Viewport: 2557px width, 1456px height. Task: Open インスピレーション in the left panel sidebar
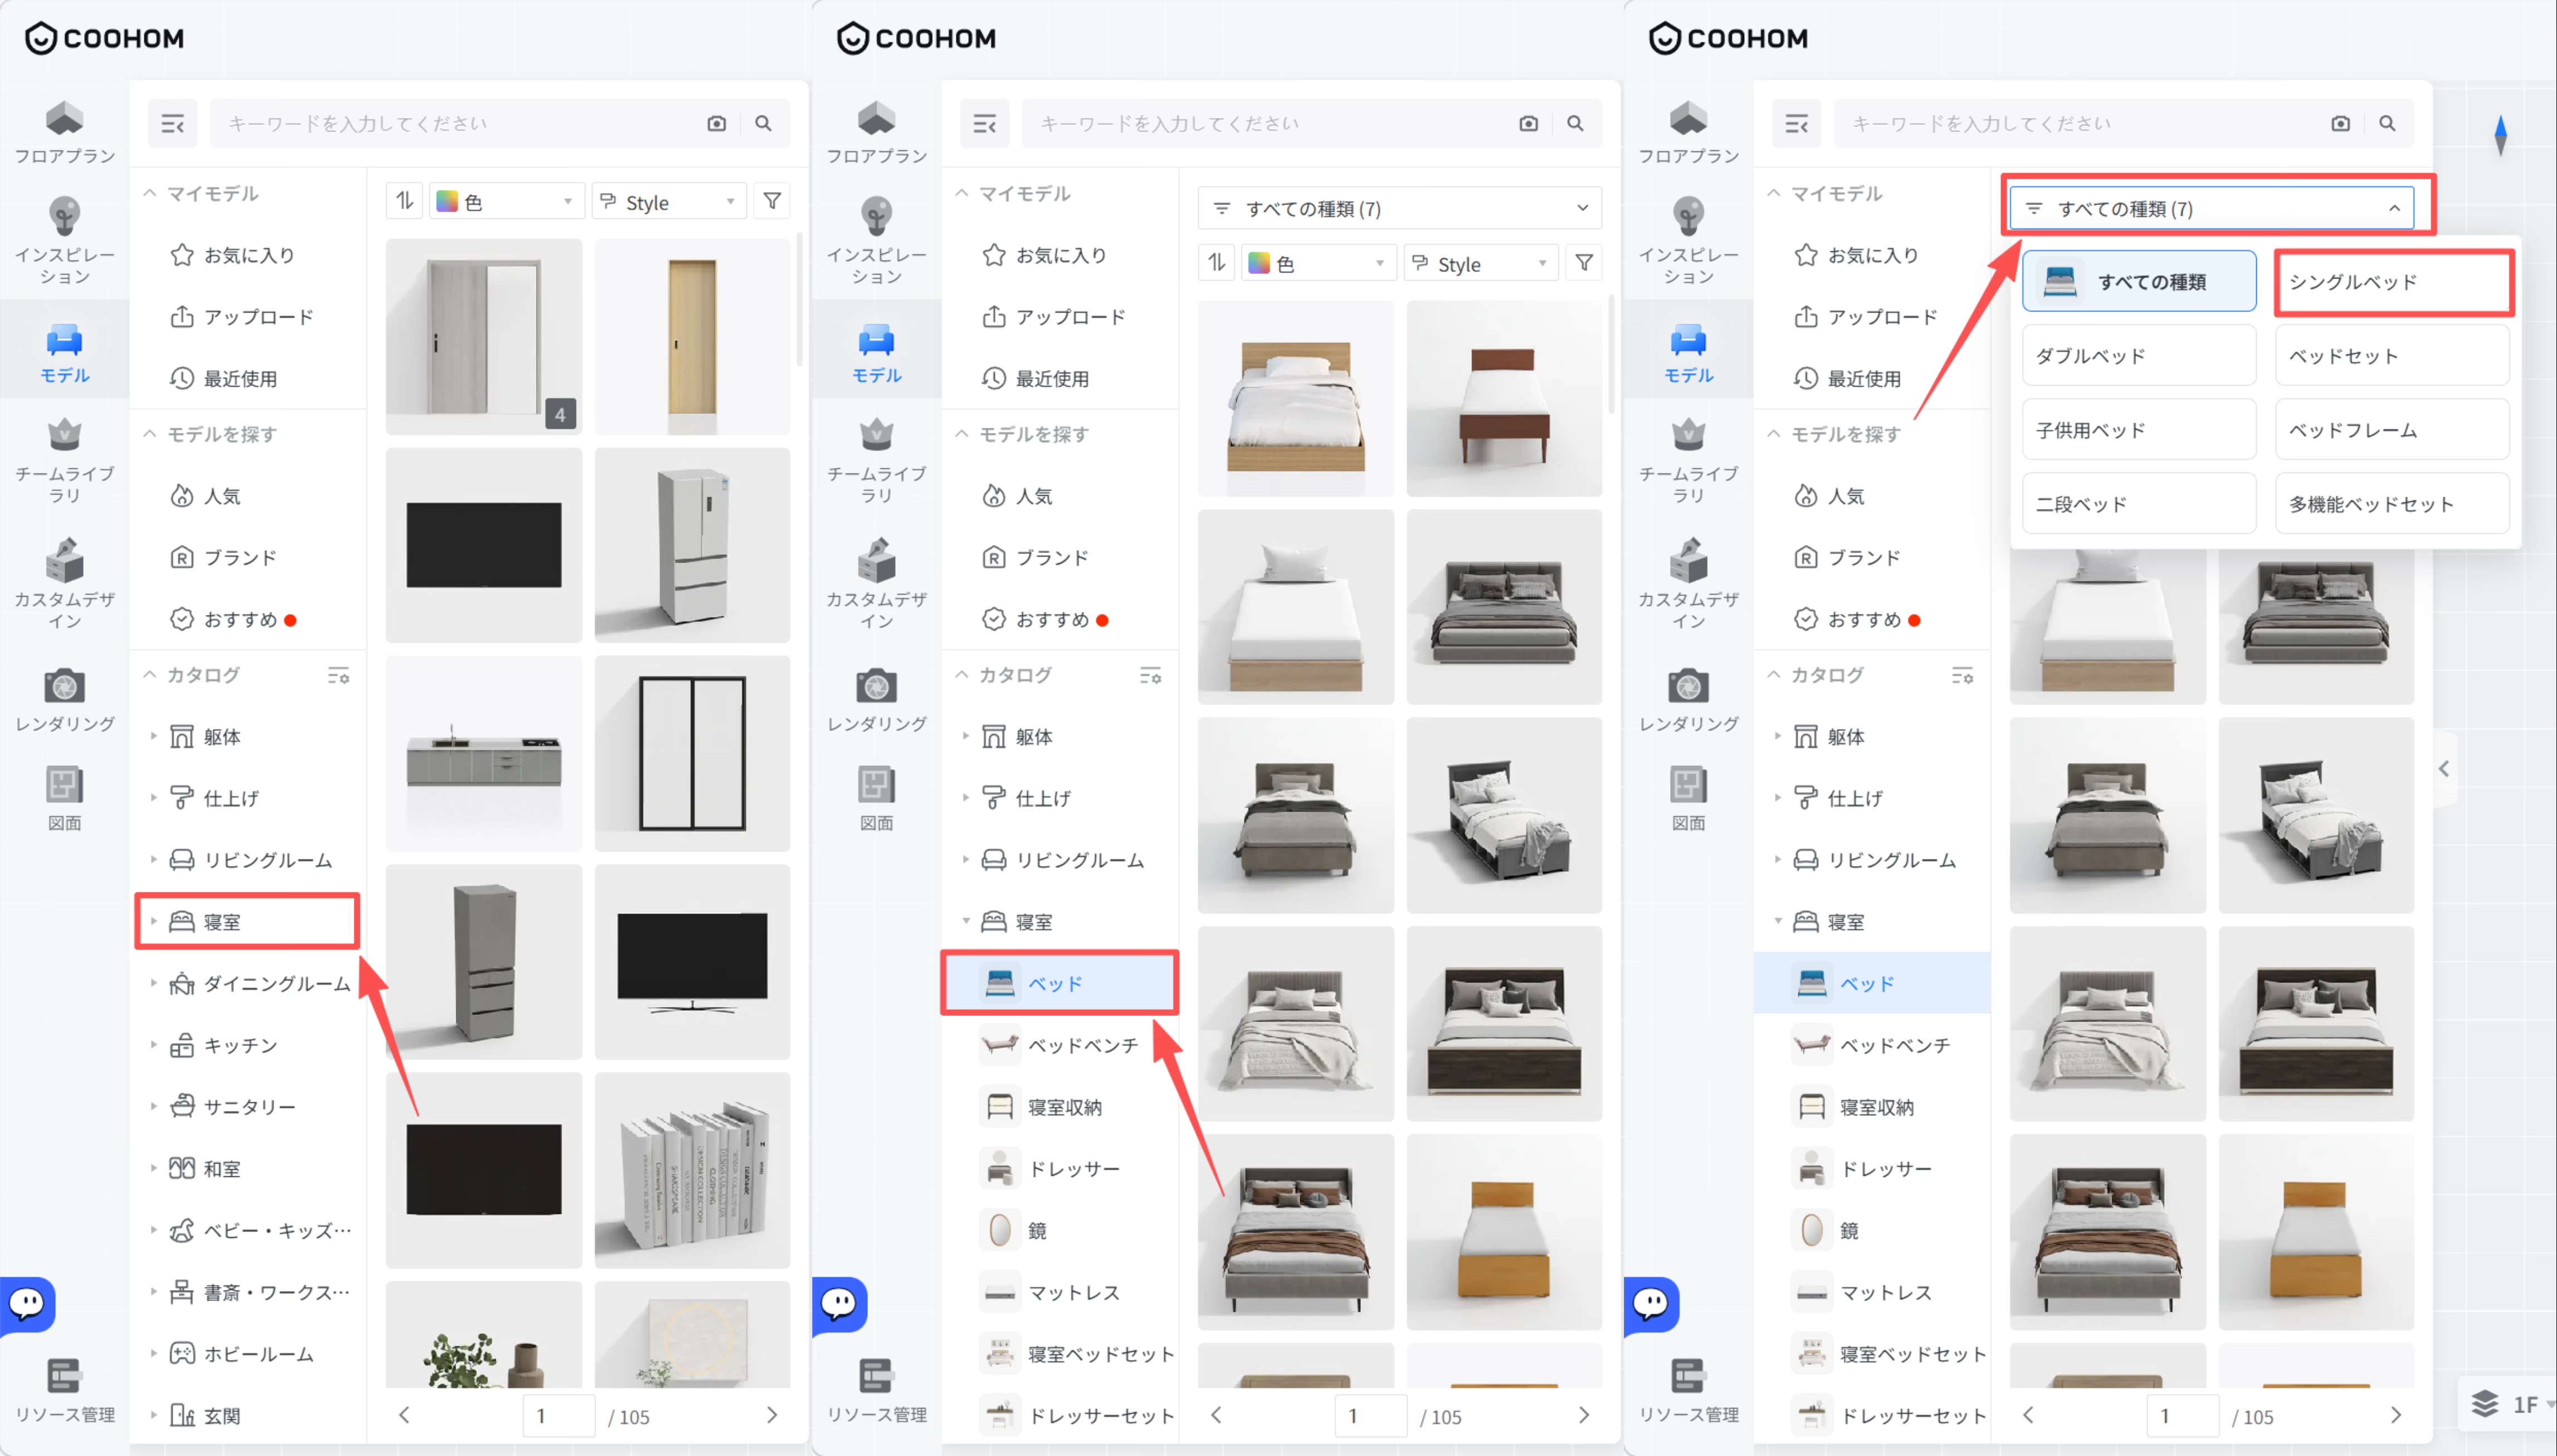(x=65, y=241)
